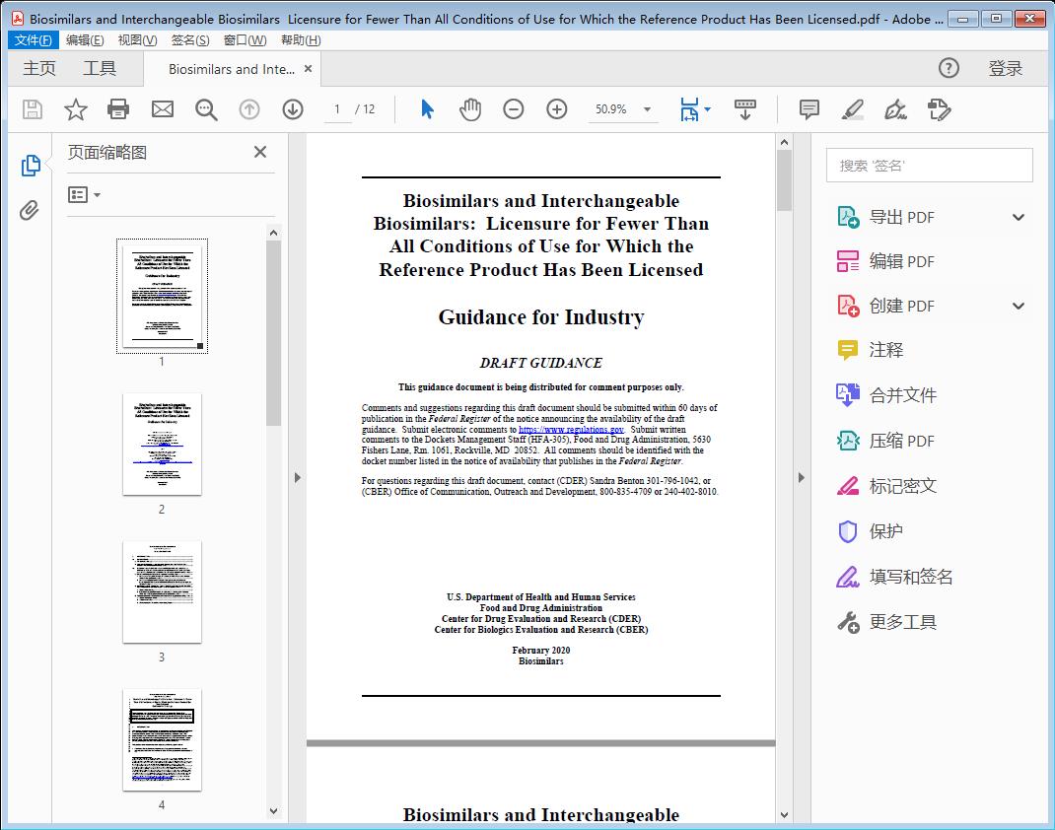Switch to the hand pan tool

click(470, 109)
